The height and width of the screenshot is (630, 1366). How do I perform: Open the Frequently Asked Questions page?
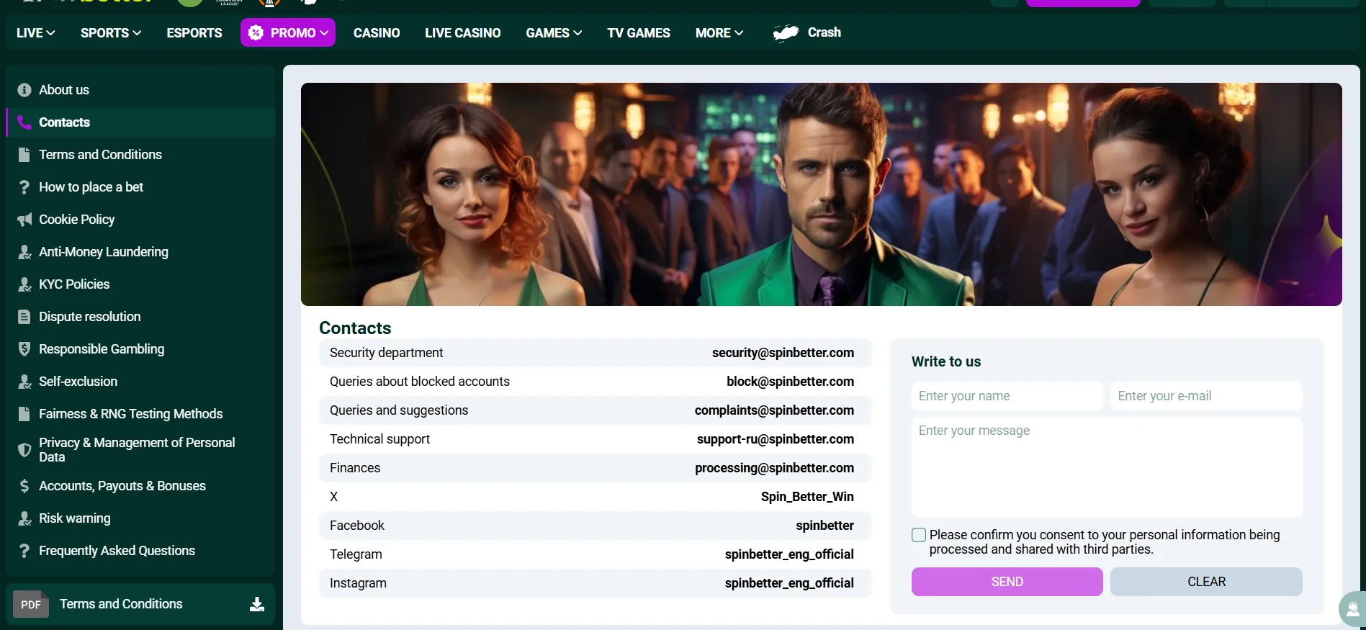[117, 551]
